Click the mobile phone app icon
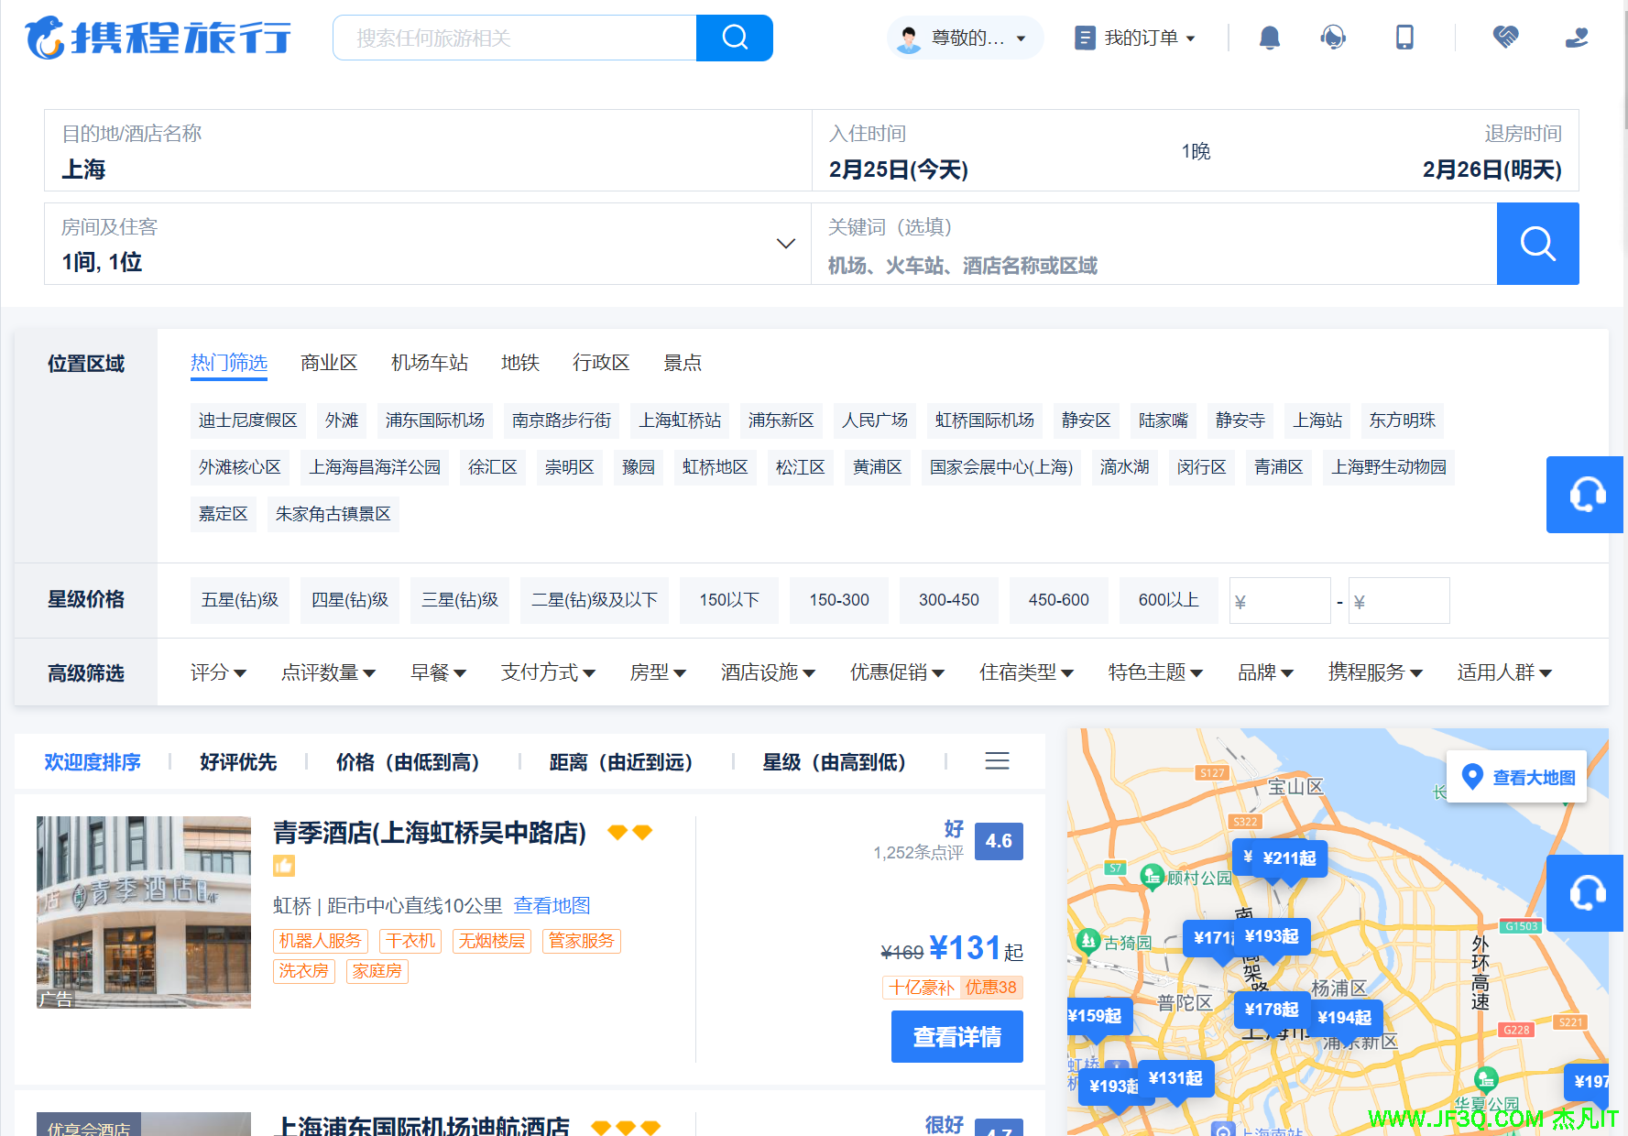This screenshot has height=1136, width=1628. pyautogui.click(x=1404, y=38)
